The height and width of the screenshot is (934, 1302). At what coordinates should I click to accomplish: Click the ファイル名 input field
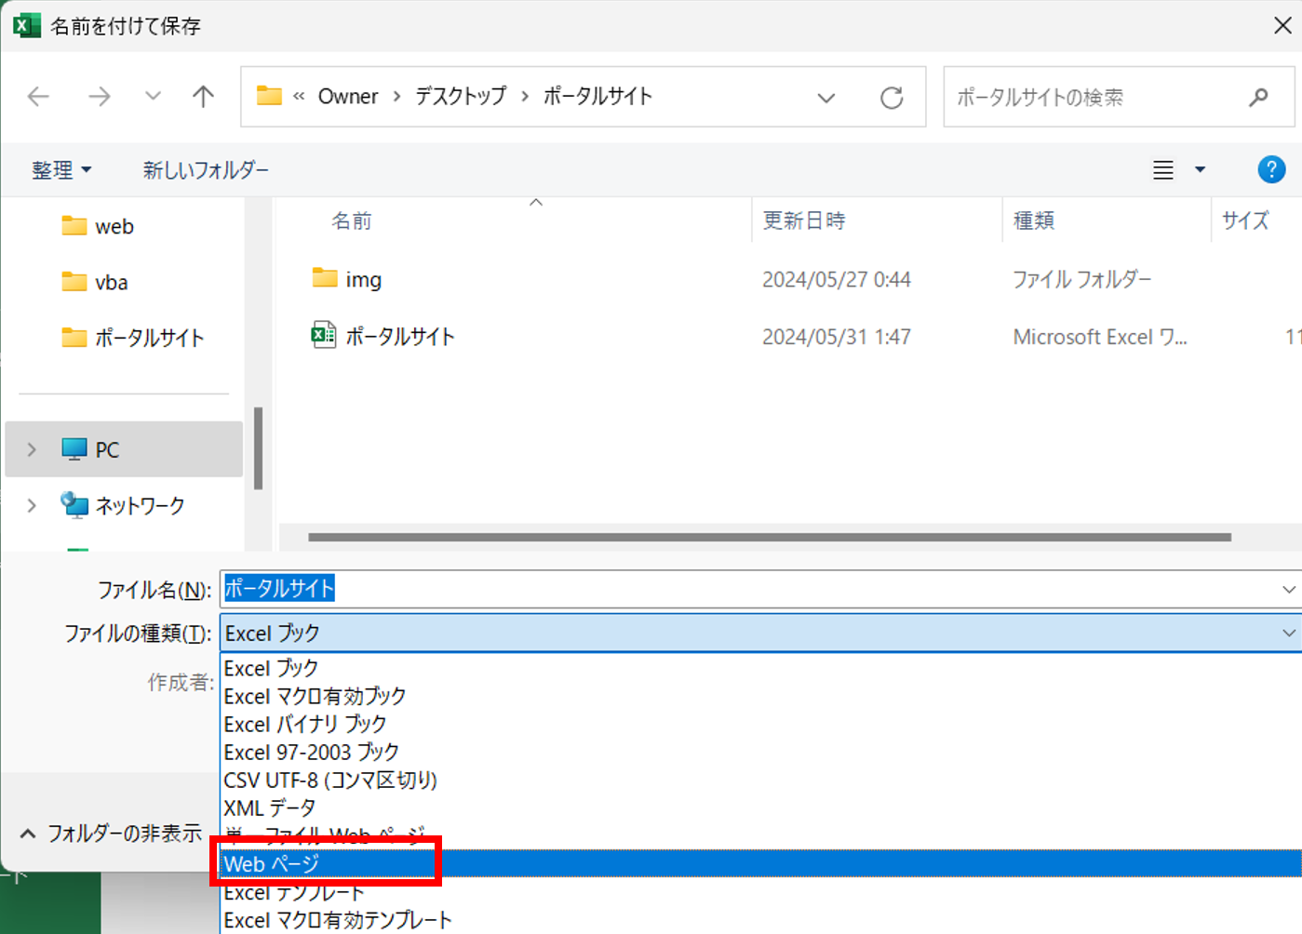click(745, 589)
